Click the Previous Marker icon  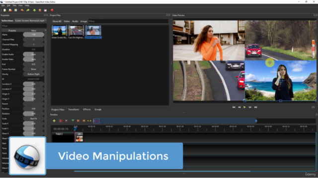[79, 121]
